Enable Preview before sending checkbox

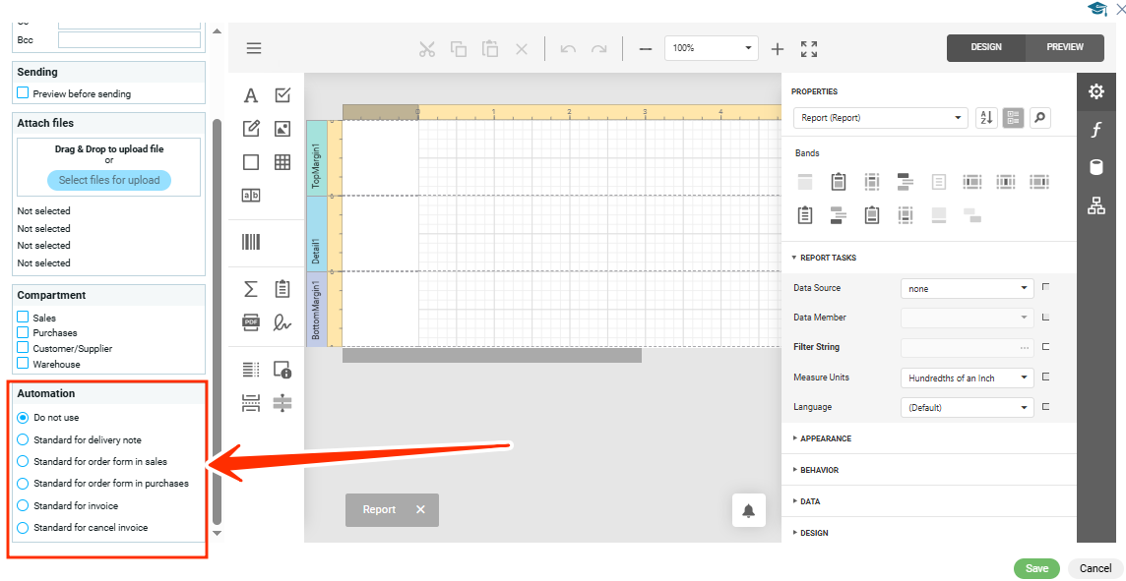[x=23, y=93]
